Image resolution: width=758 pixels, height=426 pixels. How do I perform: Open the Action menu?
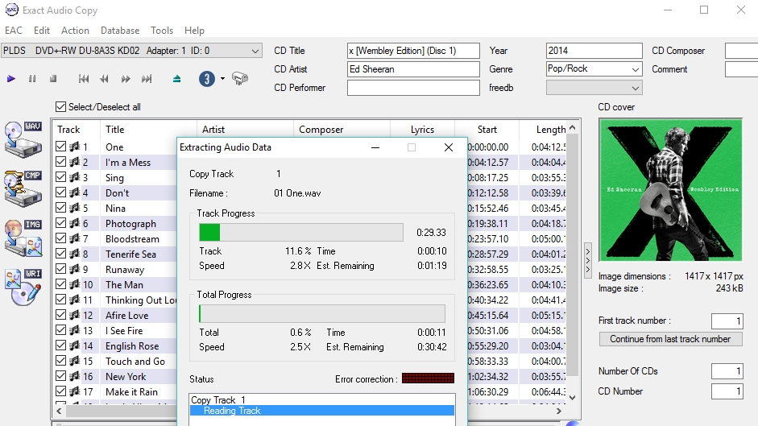(x=75, y=31)
